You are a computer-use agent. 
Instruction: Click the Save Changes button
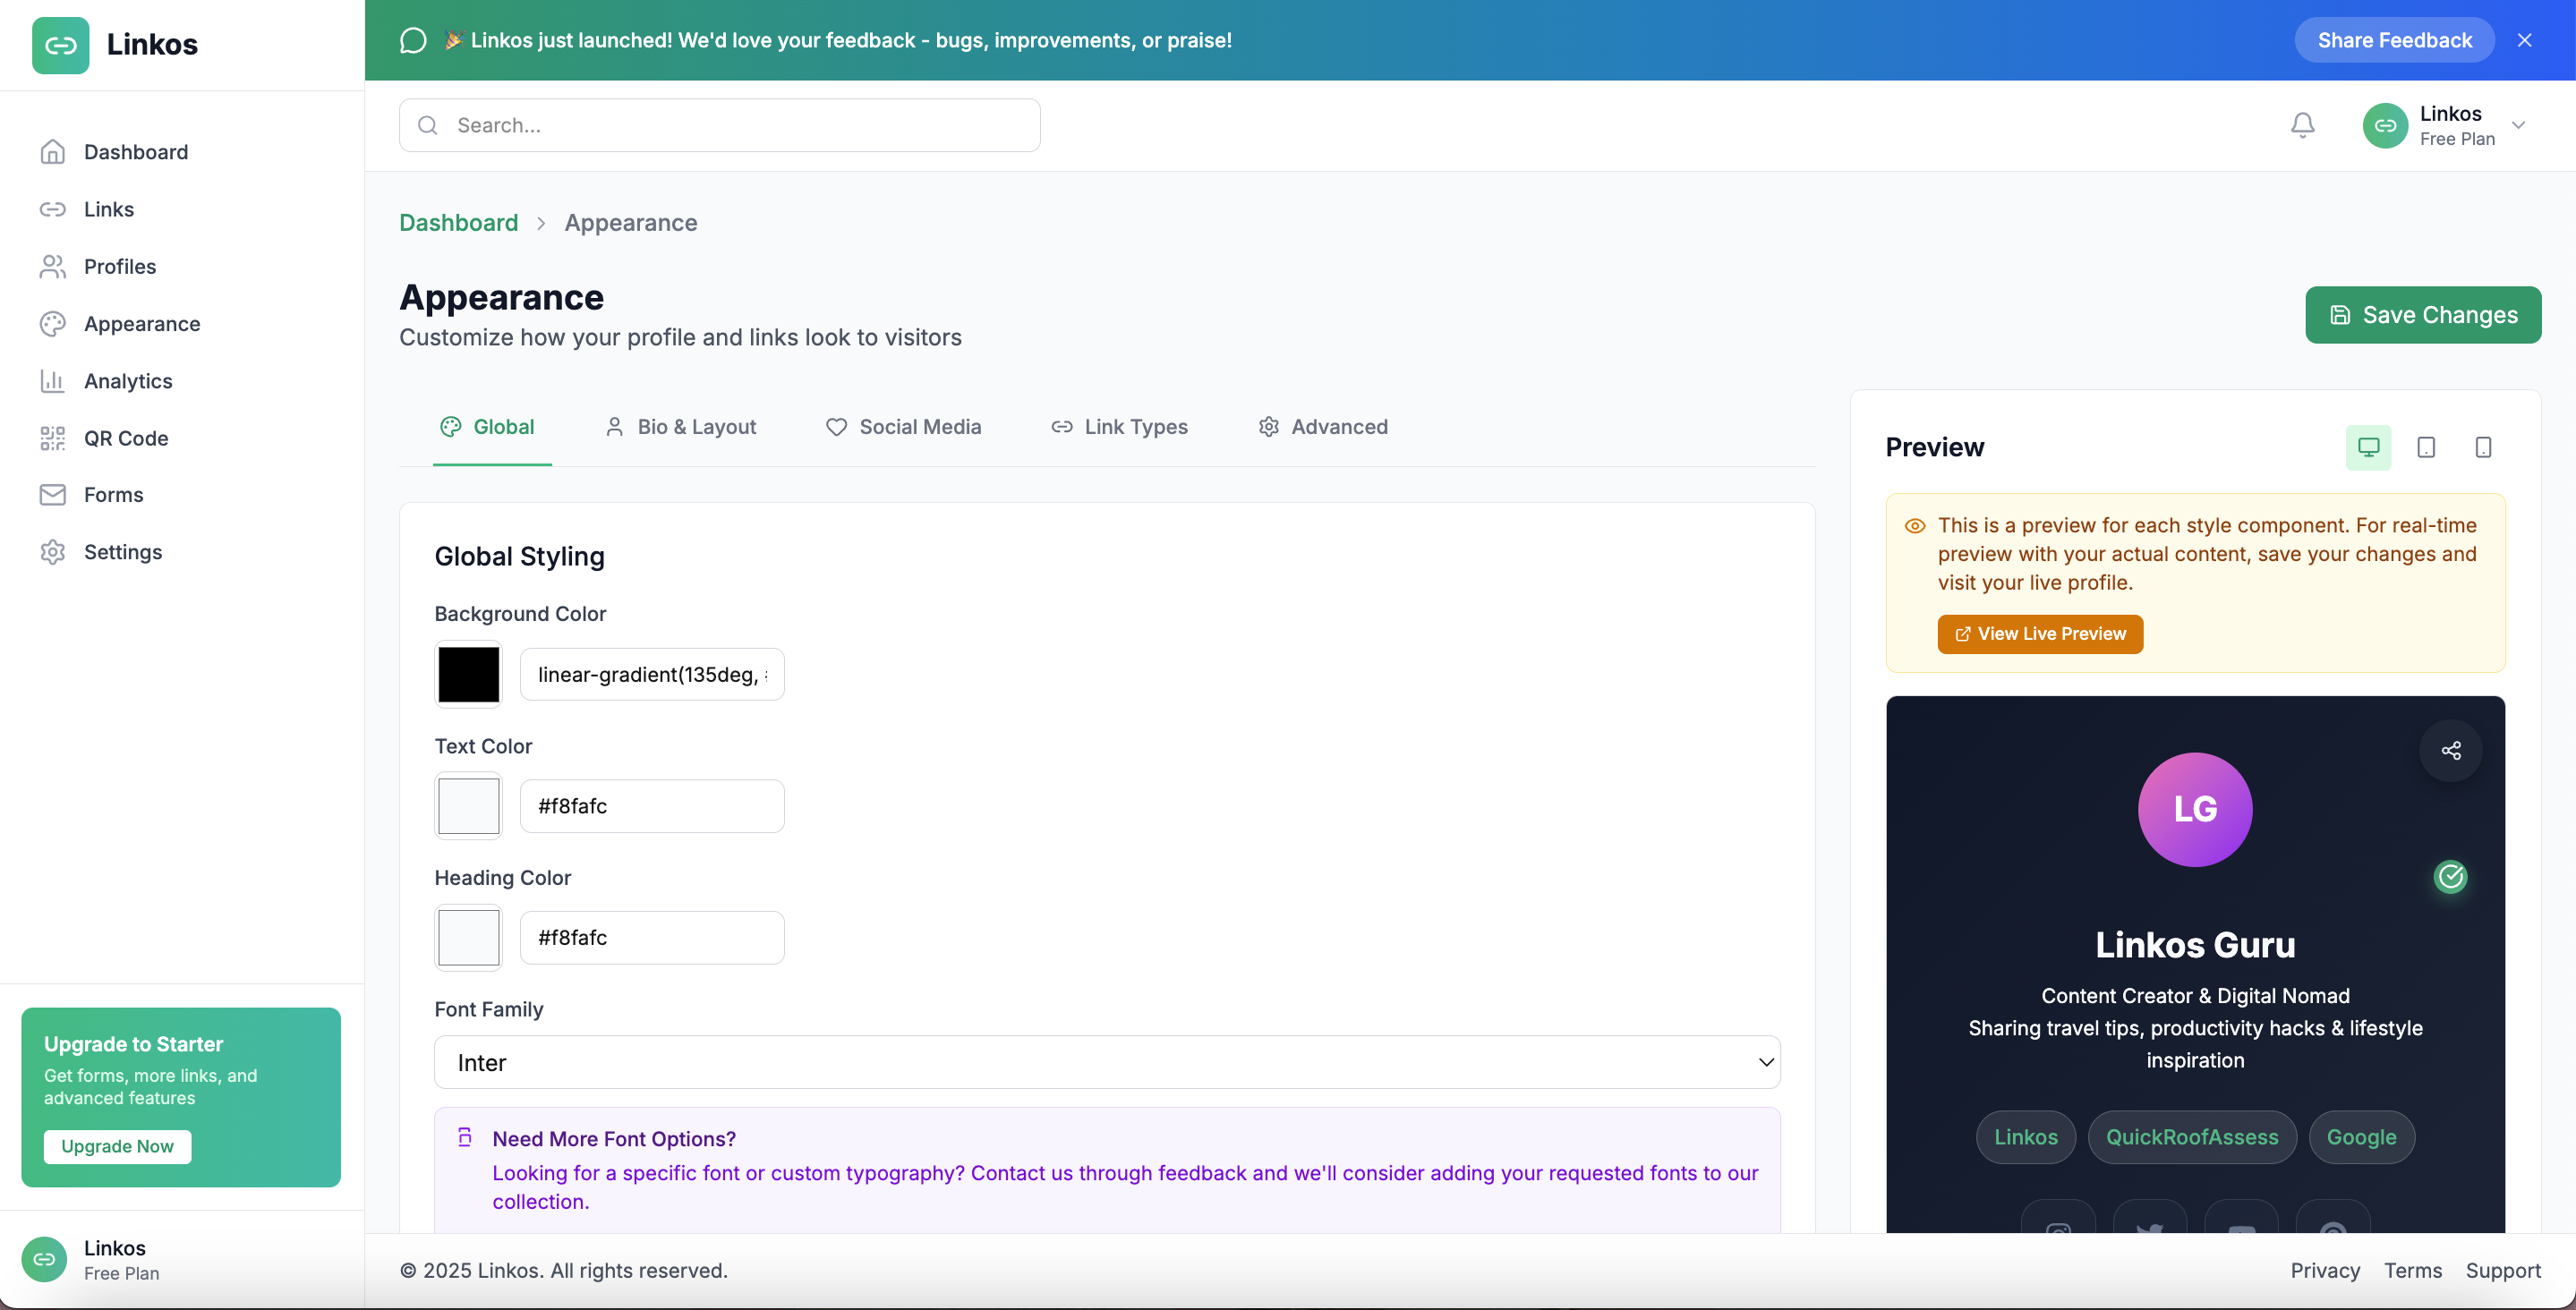coord(2422,315)
